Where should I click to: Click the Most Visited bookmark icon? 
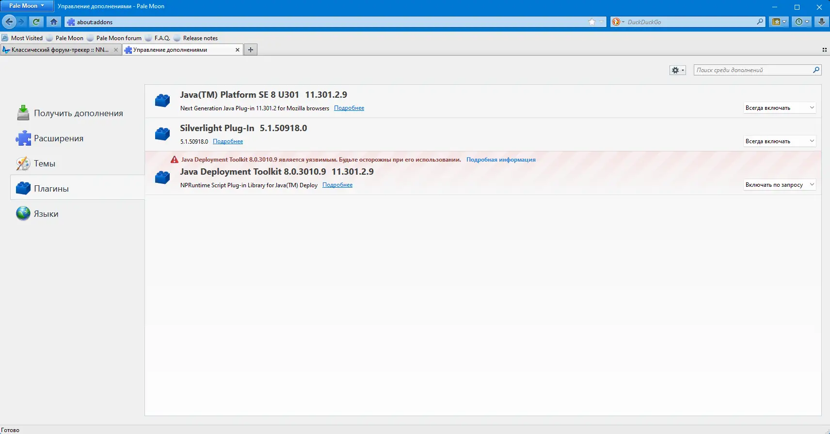[x=5, y=38]
